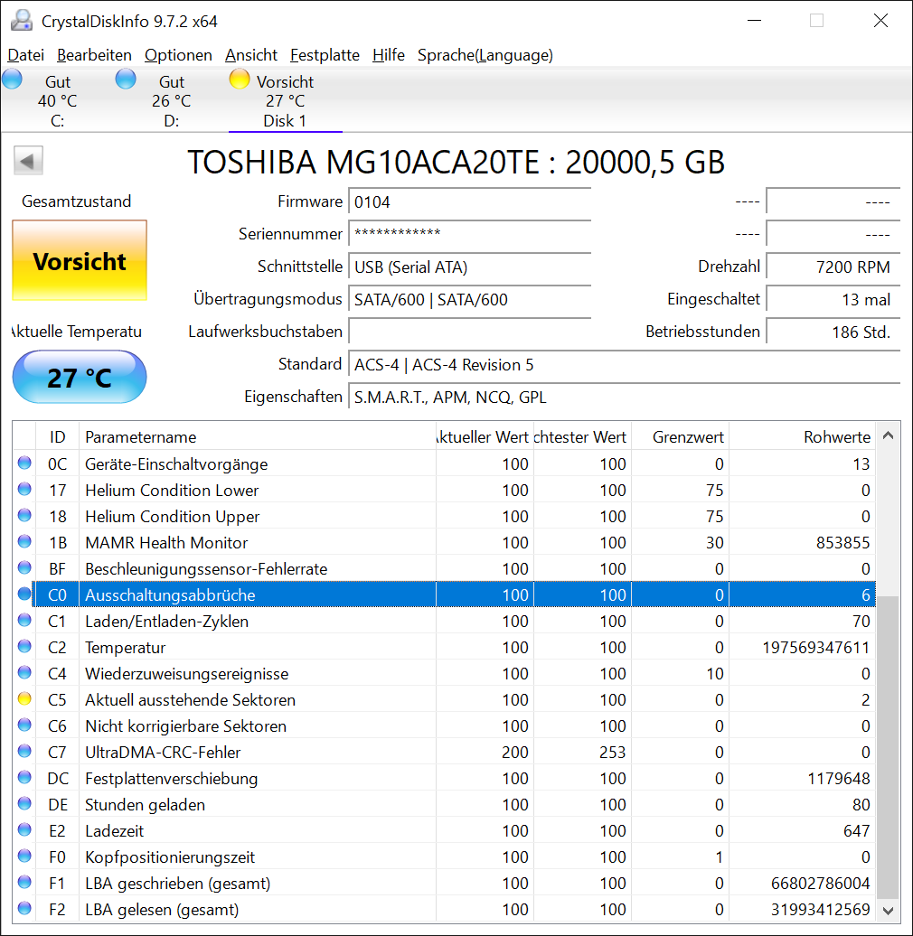The image size is (913, 936).
Task: Click the status orb of Helium Condition Upper
Action: [x=24, y=515]
